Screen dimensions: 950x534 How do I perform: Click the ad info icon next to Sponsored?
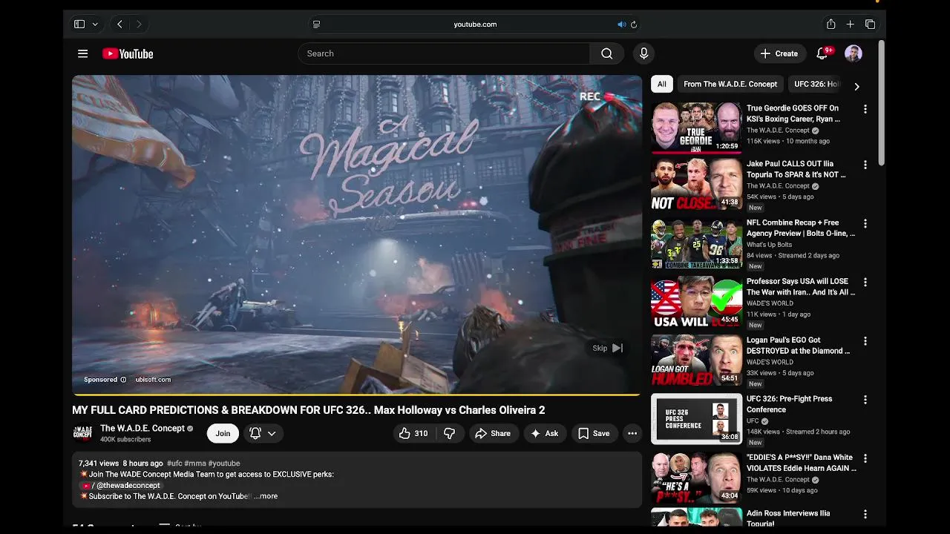click(123, 380)
